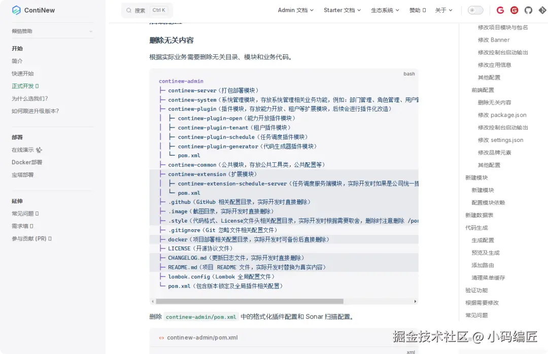Click the ContiNew logo icon

[x=16, y=10]
